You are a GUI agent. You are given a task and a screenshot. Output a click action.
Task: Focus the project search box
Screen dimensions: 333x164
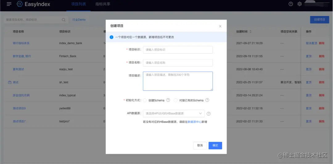click(x=35, y=19)
